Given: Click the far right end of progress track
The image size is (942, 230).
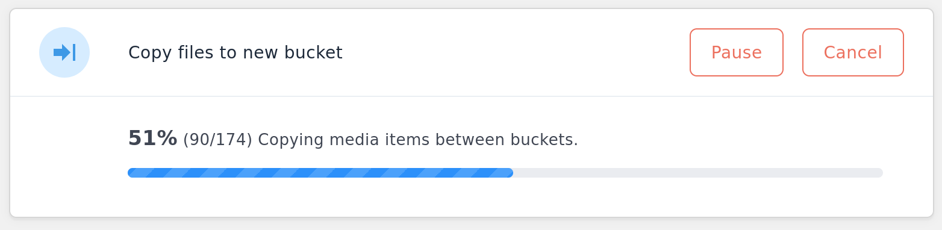Looking at the screenshot, I should pyautogui.click(x=880, y=173).
